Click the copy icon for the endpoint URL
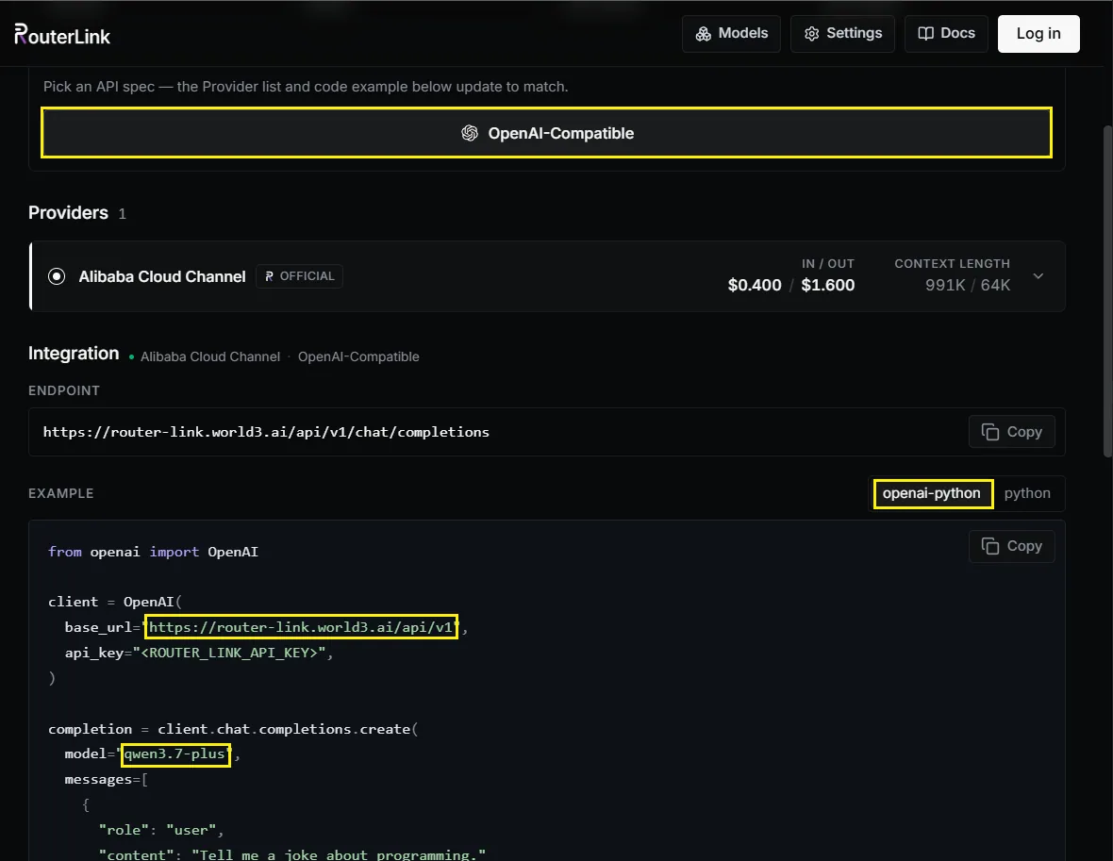1113x861 pixels. (989, 432)
